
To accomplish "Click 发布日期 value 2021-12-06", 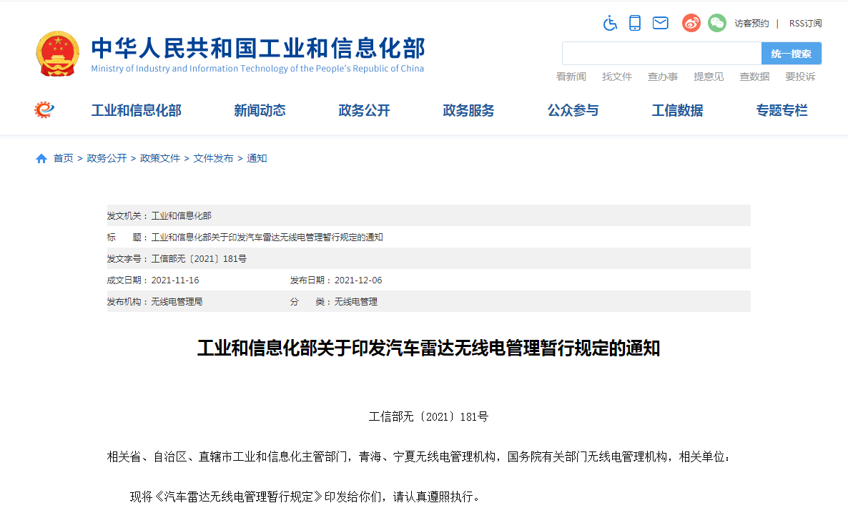I will (358, 280).
